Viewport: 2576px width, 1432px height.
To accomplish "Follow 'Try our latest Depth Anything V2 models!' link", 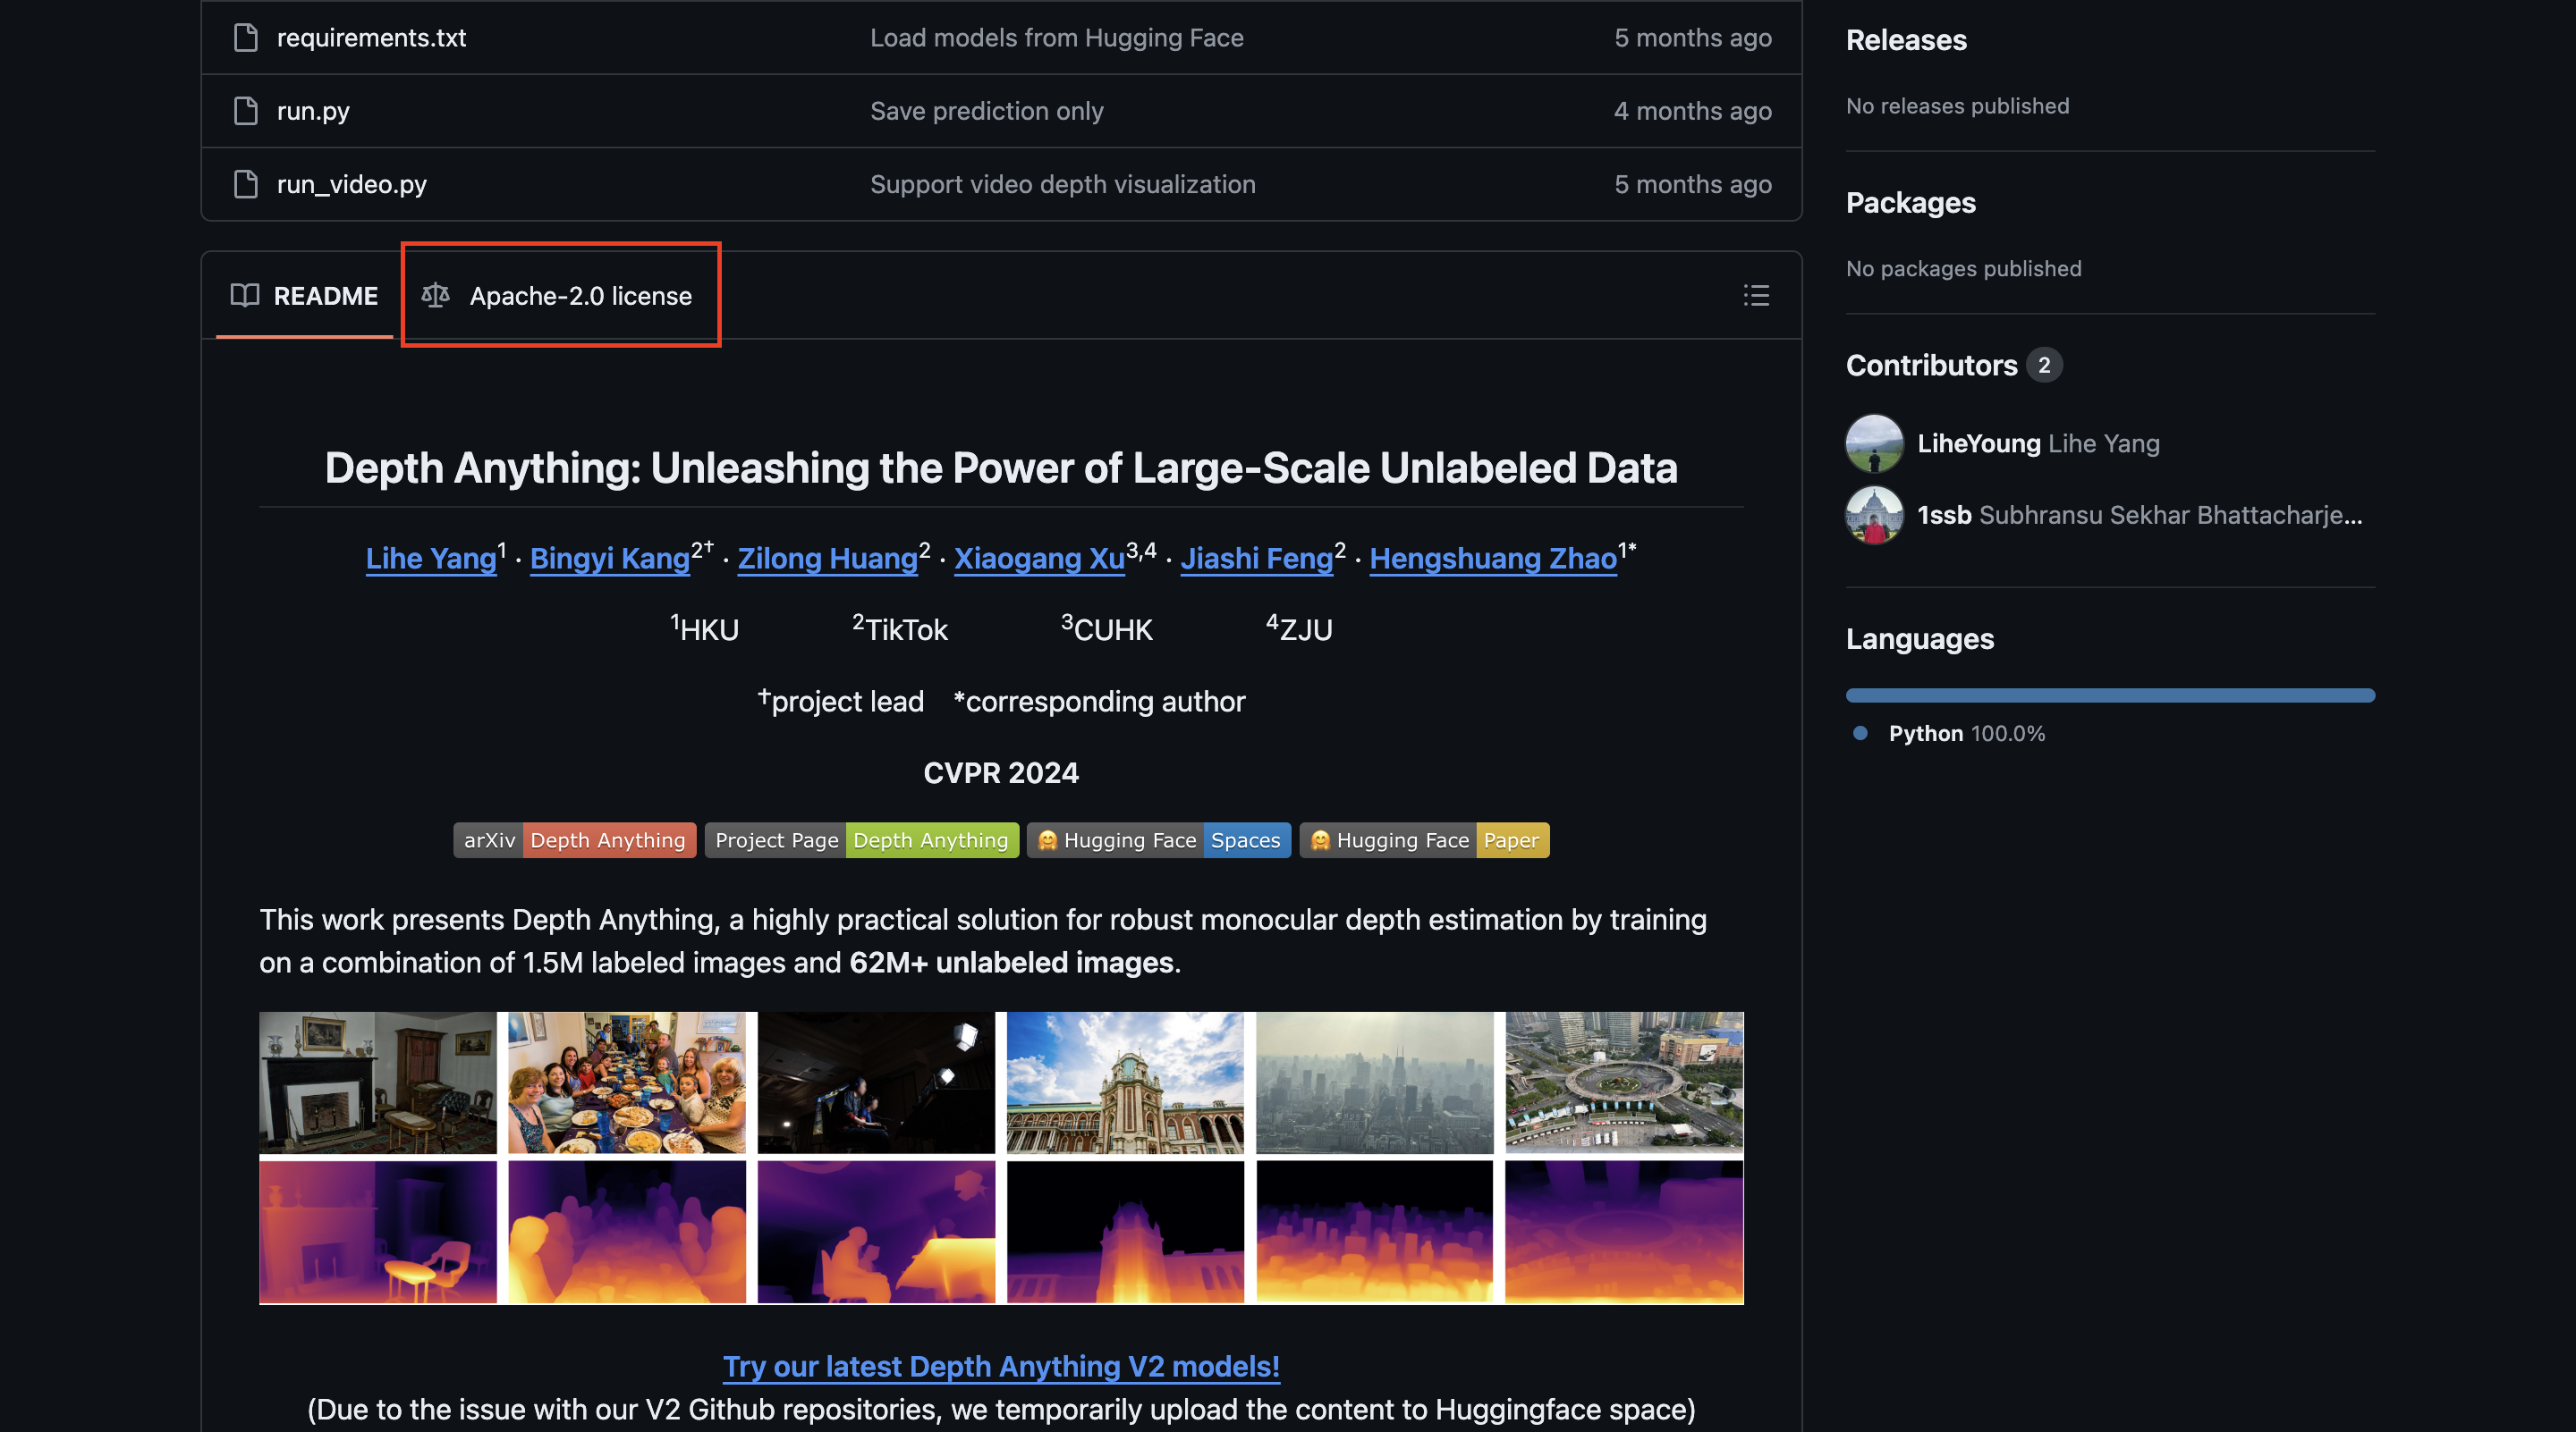I will (1001, 1365).
